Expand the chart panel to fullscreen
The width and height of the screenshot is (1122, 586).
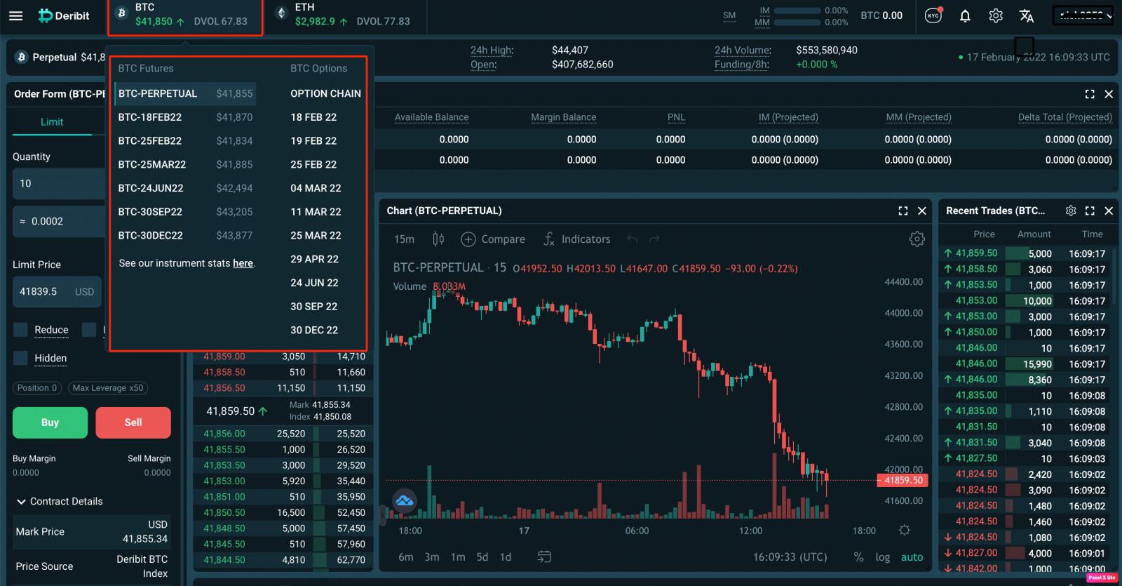(903, 211)
